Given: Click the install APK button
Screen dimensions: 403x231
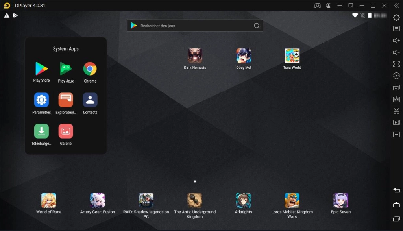Looking at the screenshot, I should (x=396, y=99).
